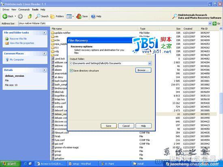Click Save button in Files Recovery dialog
Screen dimensions: 223x167
[109, 126]
